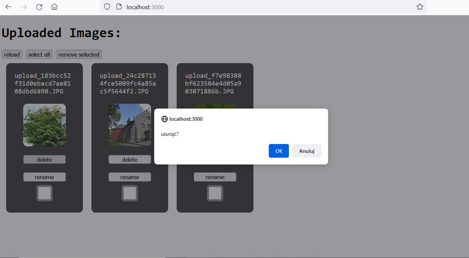Click the browser back arrow
This screenshot has width=469, height=258.
point(9,7)
